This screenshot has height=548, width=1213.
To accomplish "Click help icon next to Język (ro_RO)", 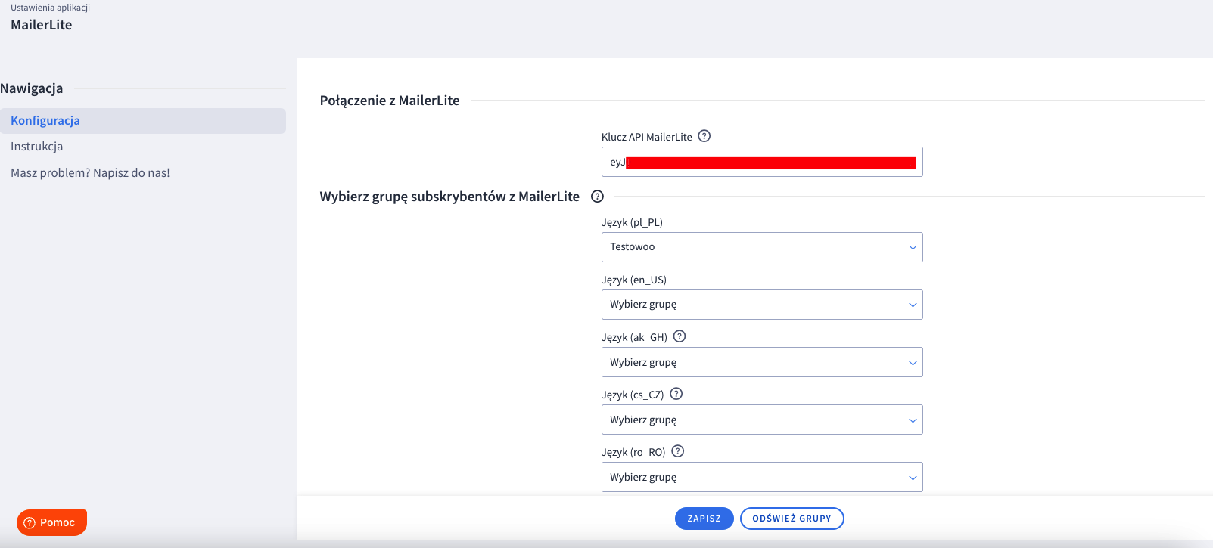I will coord(678,451).
